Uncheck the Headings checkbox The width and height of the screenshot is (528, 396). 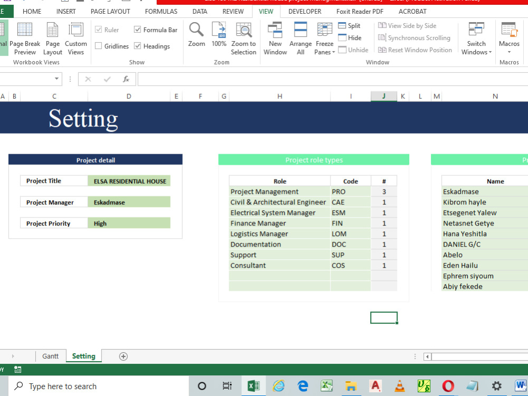tap(137, 46)
